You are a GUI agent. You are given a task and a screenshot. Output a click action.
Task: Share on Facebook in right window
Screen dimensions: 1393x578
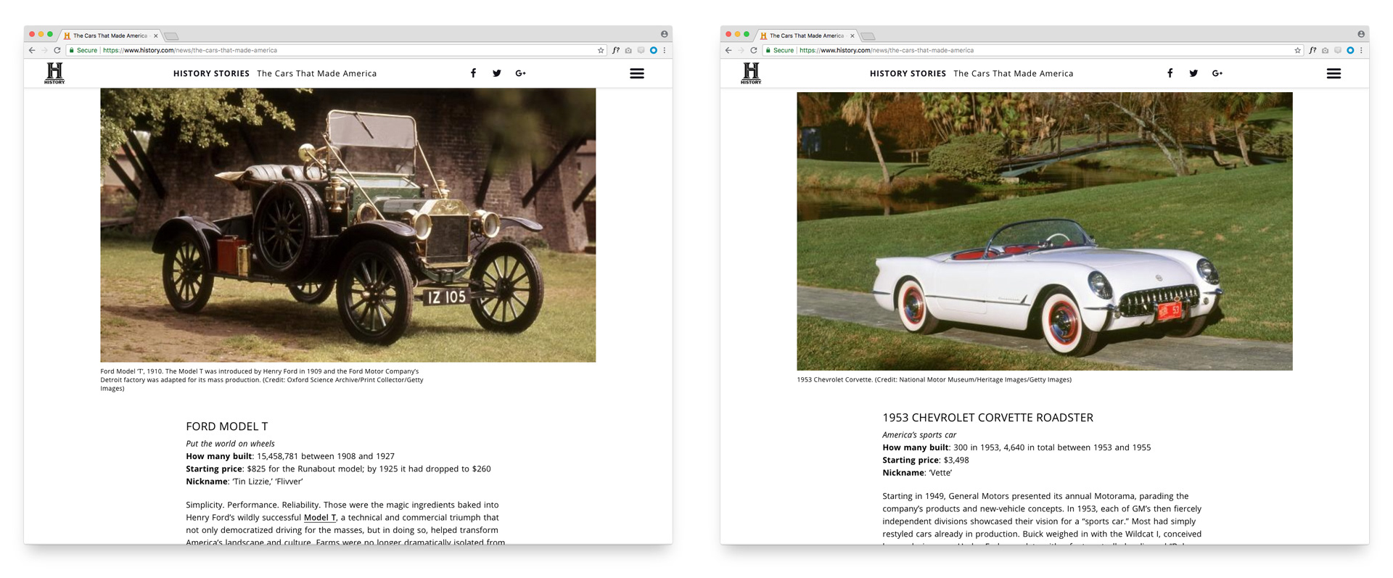click(x=1170, y=73)
